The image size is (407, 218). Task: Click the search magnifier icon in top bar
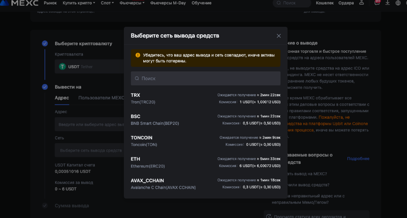pyautogui.click(x=279, y=3)
